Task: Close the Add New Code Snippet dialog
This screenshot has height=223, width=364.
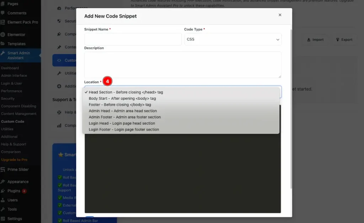Action: click(x=280, y=15)
